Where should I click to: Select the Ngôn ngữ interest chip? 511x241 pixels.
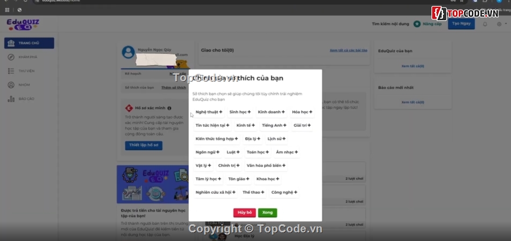tap(207, 152)
